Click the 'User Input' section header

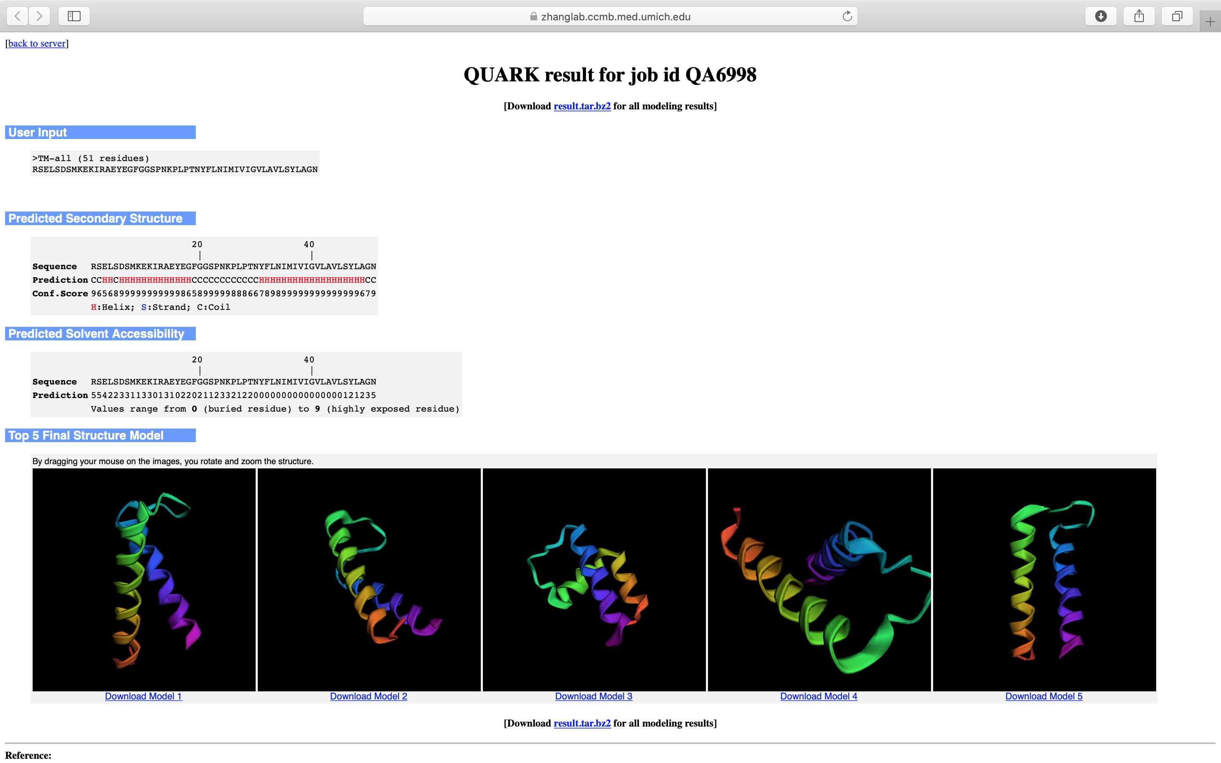tap(100, 132)
